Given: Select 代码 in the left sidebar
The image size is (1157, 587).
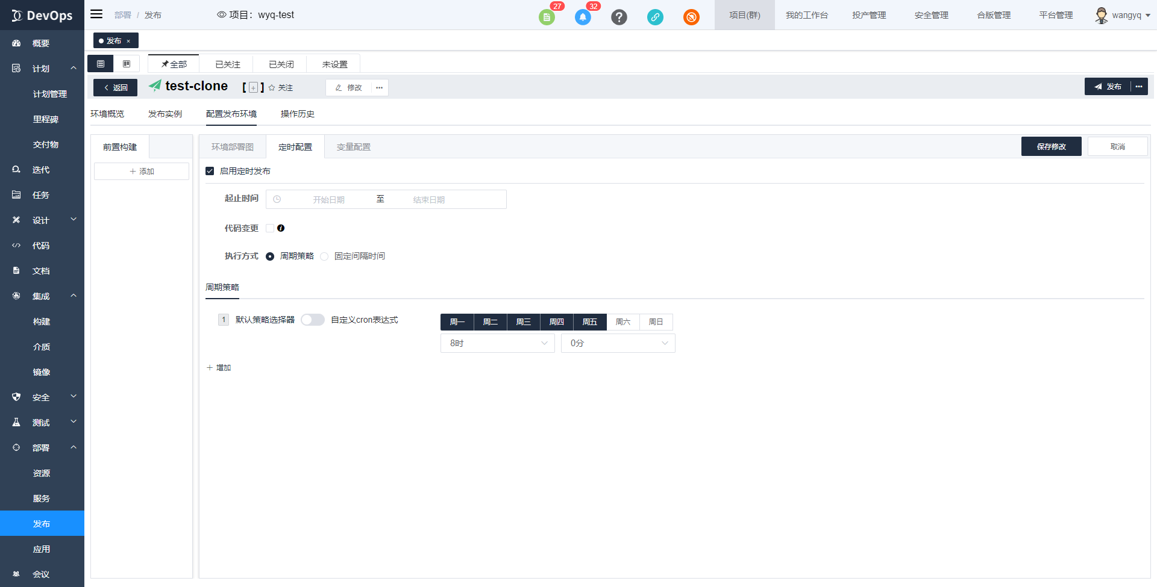Looking at the screenshot, I should point(41,245).
